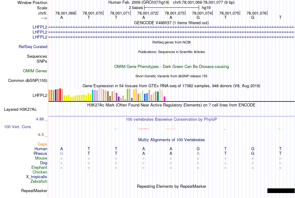This screenshot has height=198, width=295.
Task: Click Gene Expression in 54 tissues GTEx title
Action: [x=171, y=86]
